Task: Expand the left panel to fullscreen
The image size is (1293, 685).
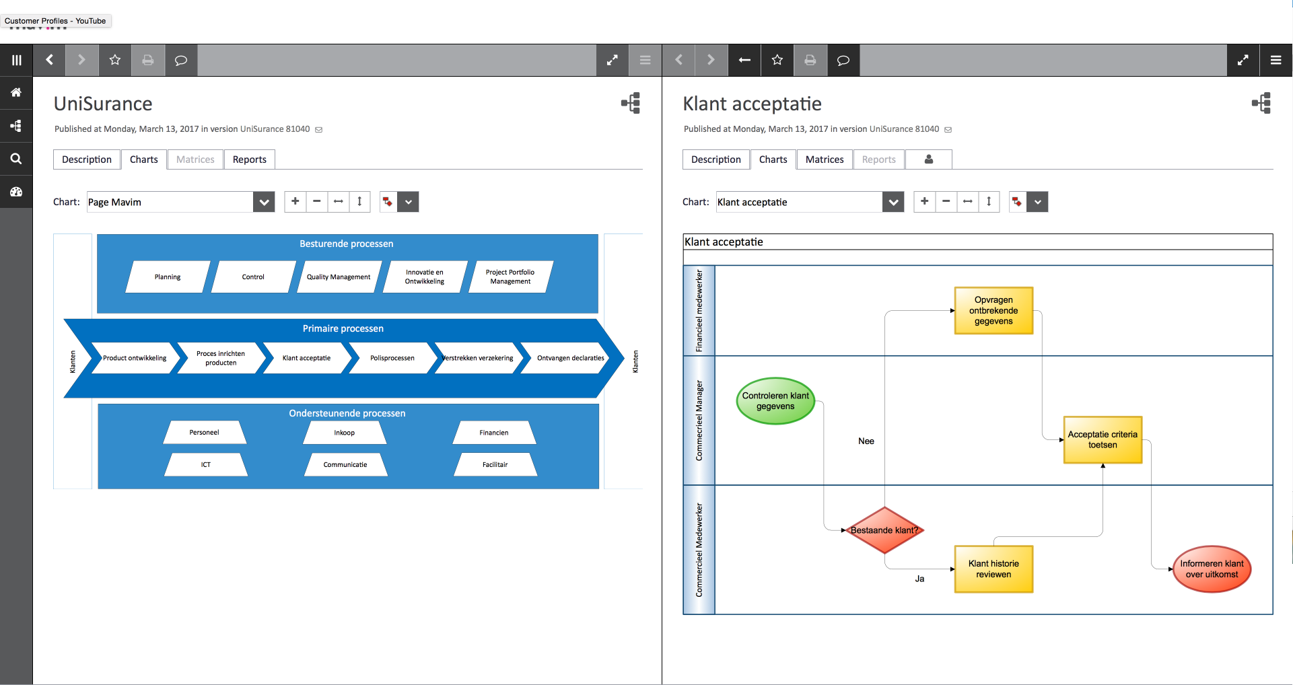Action: (613, 61)
